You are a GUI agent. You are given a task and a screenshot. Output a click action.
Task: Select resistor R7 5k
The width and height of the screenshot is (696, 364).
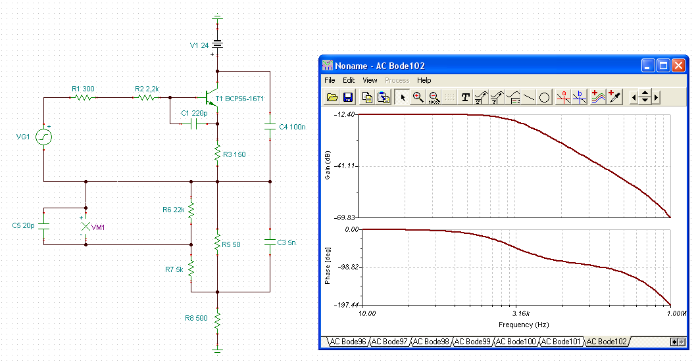coord(191,269)
